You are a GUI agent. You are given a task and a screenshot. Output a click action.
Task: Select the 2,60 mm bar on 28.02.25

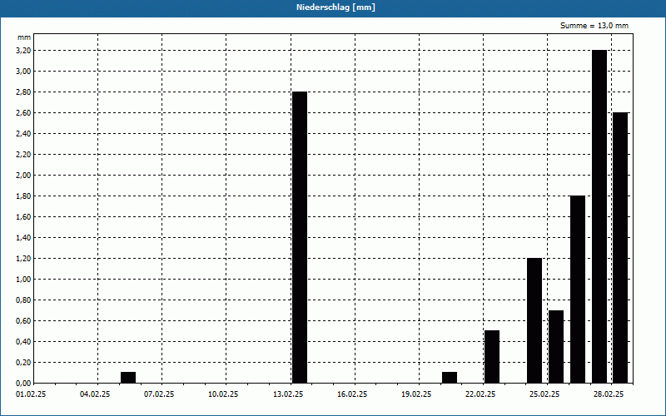pos(620,248)
